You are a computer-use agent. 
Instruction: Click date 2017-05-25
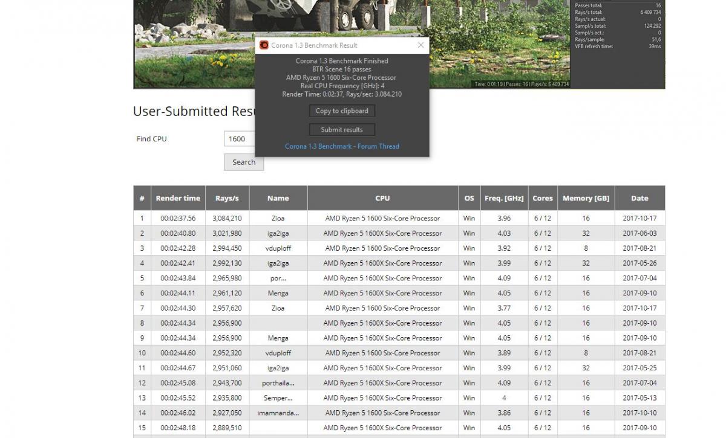tap(639, 368)
